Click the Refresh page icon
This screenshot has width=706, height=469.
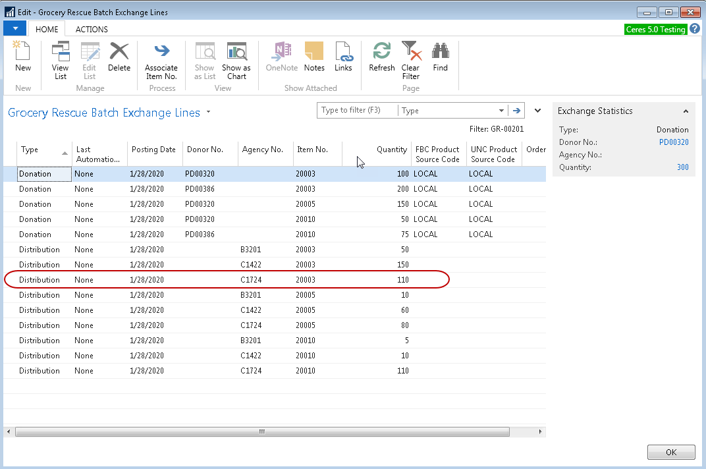[x=381, y=57]
